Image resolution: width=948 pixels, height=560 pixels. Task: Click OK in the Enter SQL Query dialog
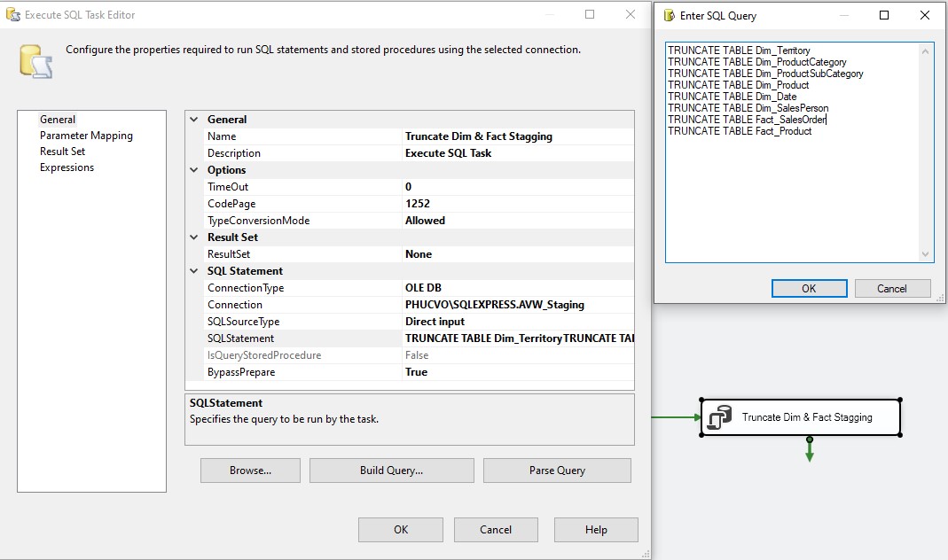tap(809, 289)
